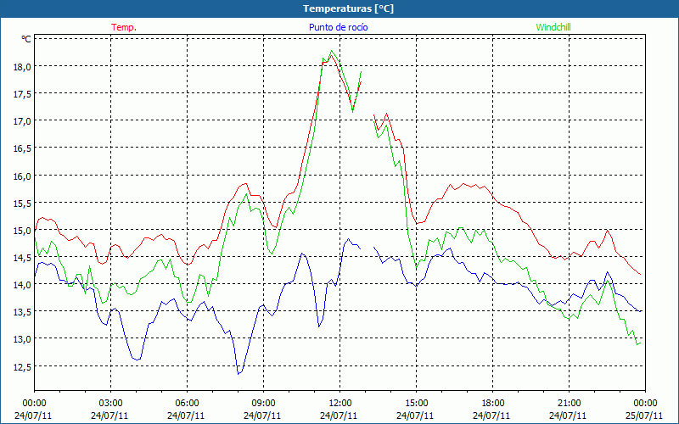Click the '12,5' y-axis value
679x424 pixels.
(23, 366)
